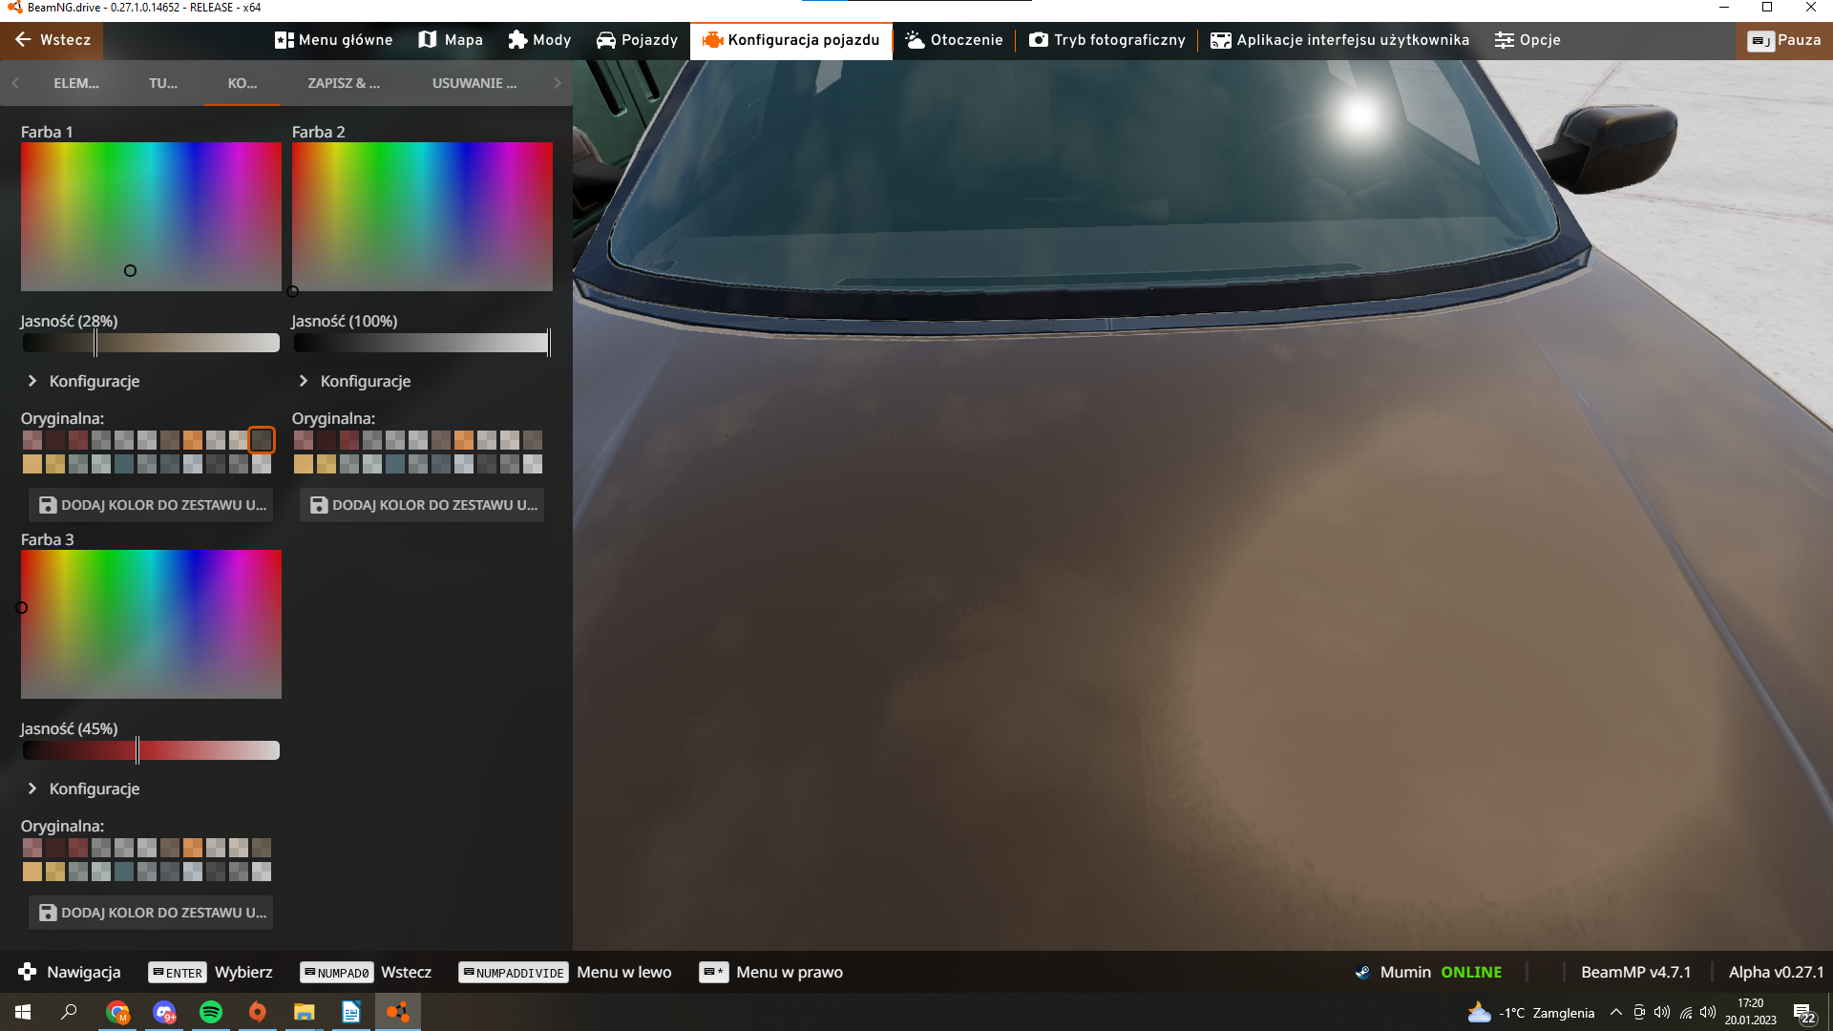
Task: Click the Farba 3 Jasność brightness slider
Action: point(151,750)
